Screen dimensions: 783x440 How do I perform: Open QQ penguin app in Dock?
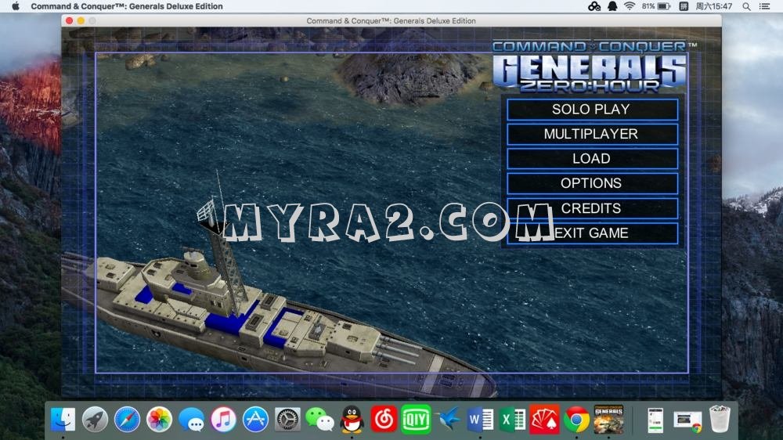point(352,419)
